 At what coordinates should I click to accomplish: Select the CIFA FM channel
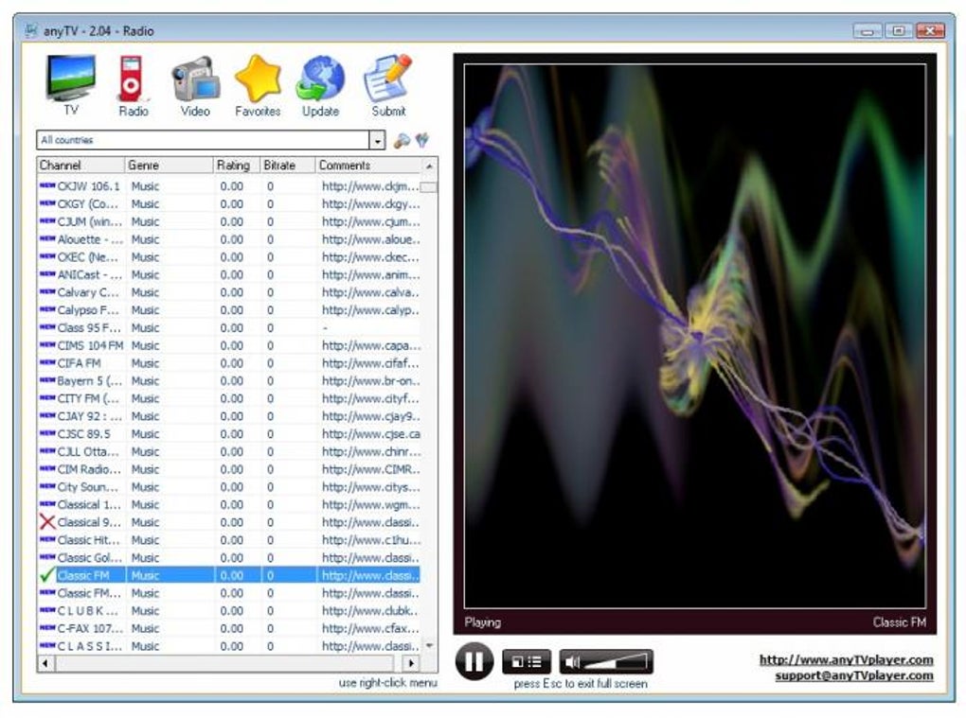coord(229,363)
